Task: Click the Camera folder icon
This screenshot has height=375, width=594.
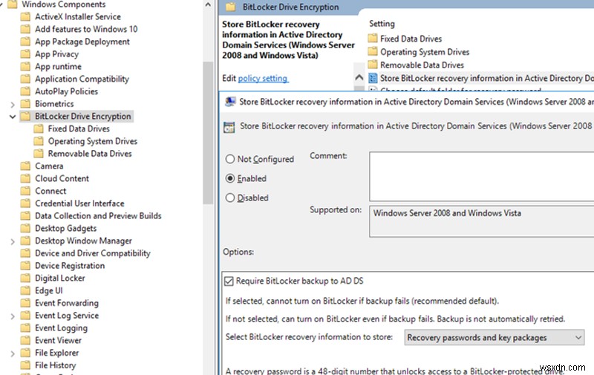Action: 25,166
